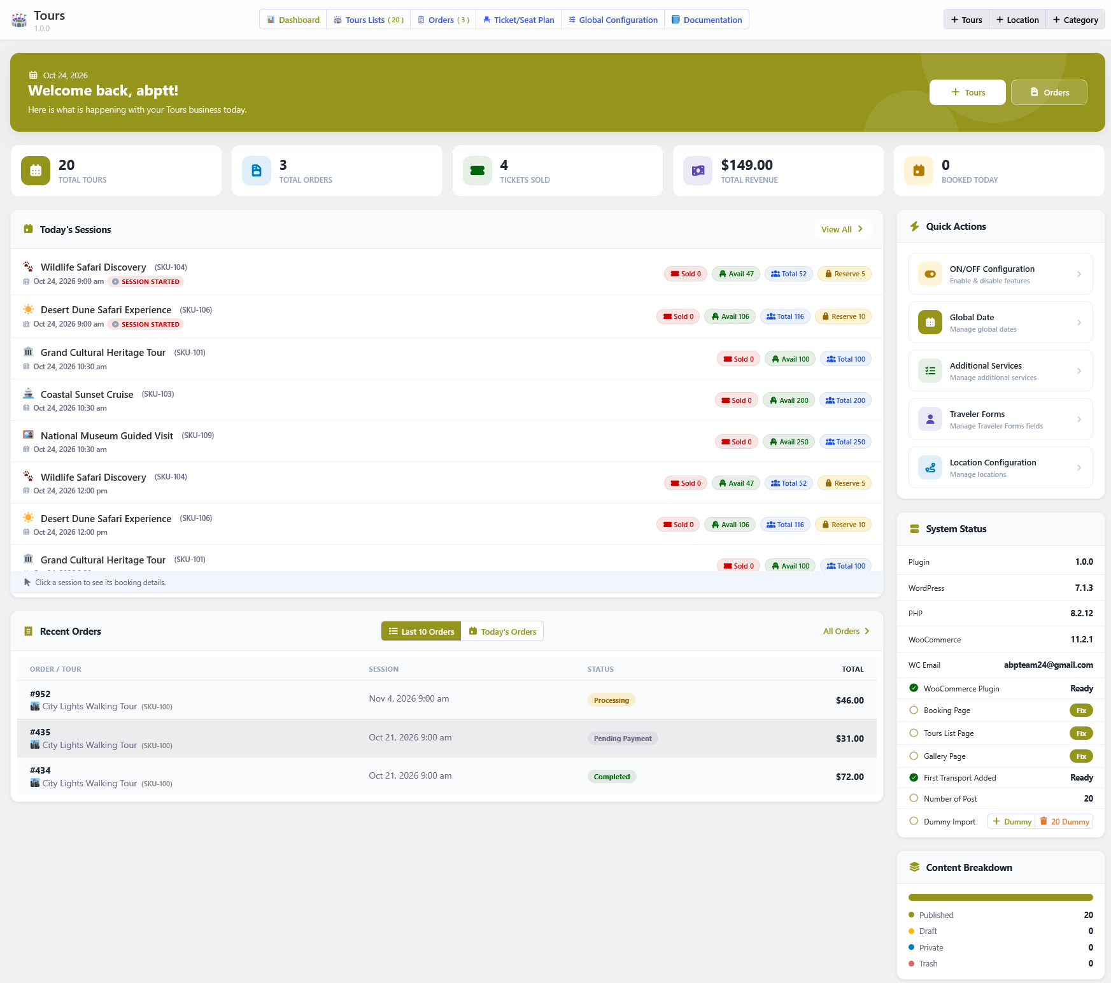The image size is (1111, 983).
Task: Fix the Booking Page status
Action: click(x=1081, y=710)
